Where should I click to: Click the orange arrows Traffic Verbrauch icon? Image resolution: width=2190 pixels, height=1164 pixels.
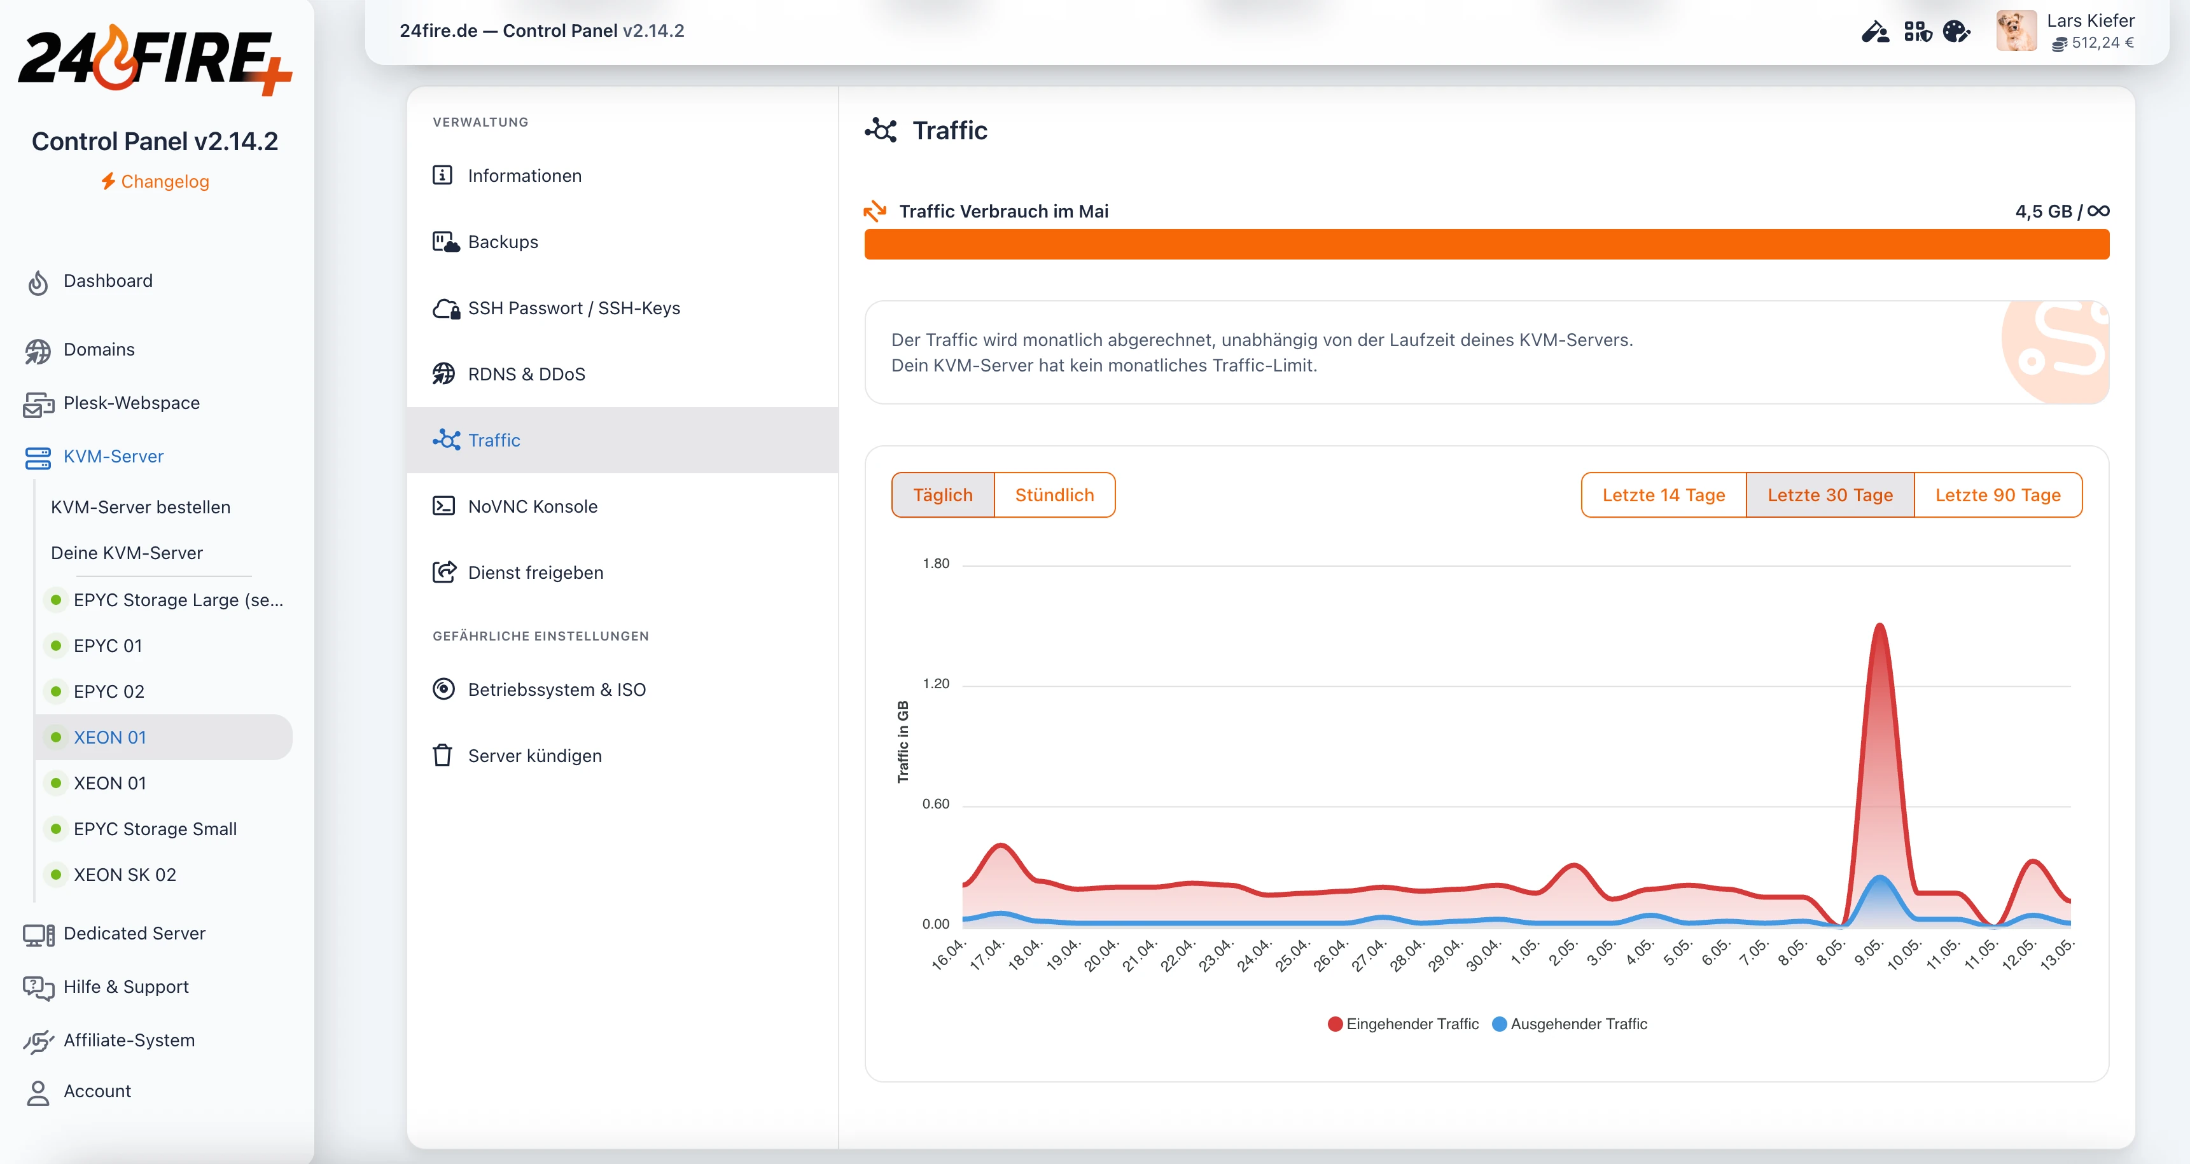pyautogui.click(x=875, y=211)
